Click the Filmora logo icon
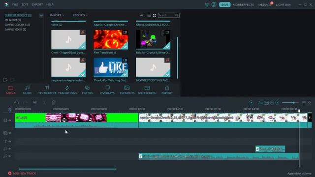Viewport: 315px width, 177px height. pyautogui.click(x=6, y=4)
